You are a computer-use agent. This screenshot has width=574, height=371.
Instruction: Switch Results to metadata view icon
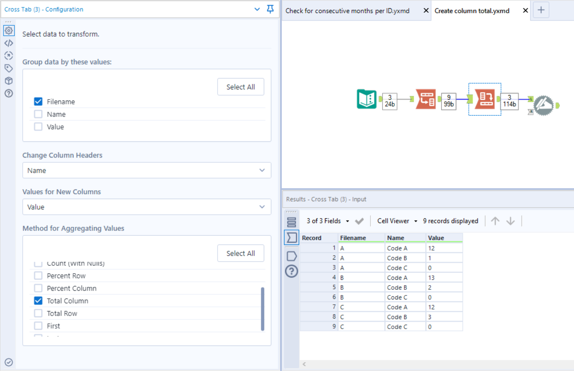click(291, 221)
